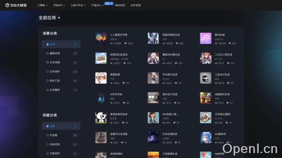The width and height of the screenshot is (282, 158).
Task: Click the heart icon on 工业设计生成
Action: point(228,83)
